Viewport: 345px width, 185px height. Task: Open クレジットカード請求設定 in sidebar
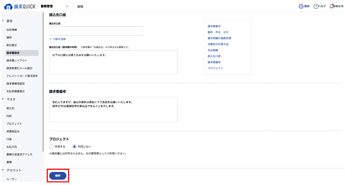pyautogui.click(x=22, y=76)
